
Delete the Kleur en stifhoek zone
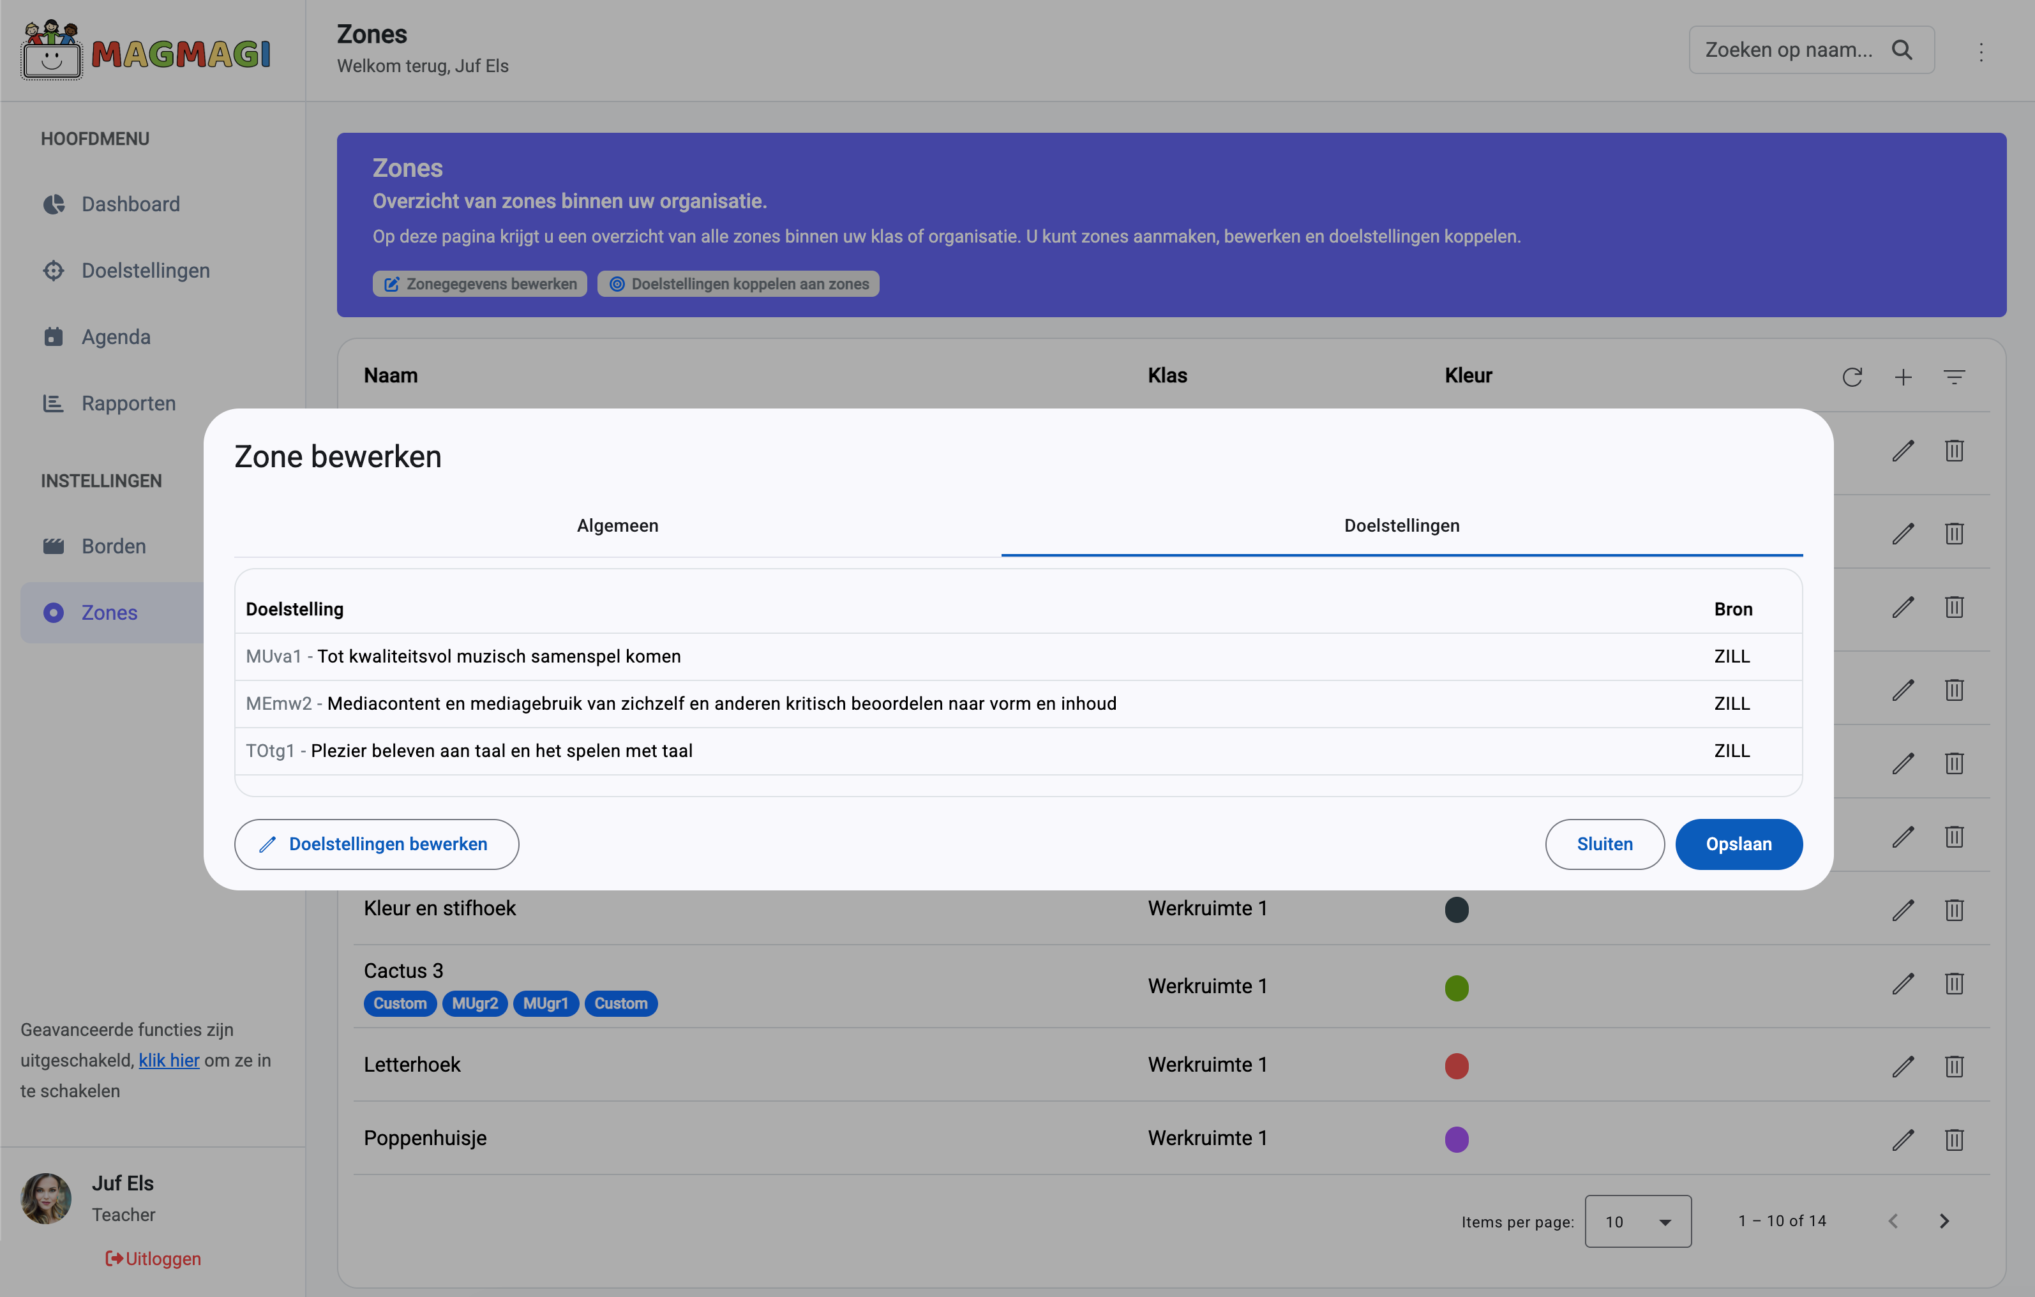[1954, 910]
